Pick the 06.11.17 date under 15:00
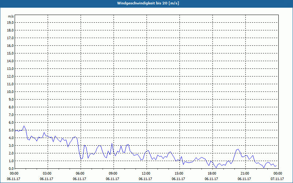This screenshot has height=183, width=293. point(178,179)
